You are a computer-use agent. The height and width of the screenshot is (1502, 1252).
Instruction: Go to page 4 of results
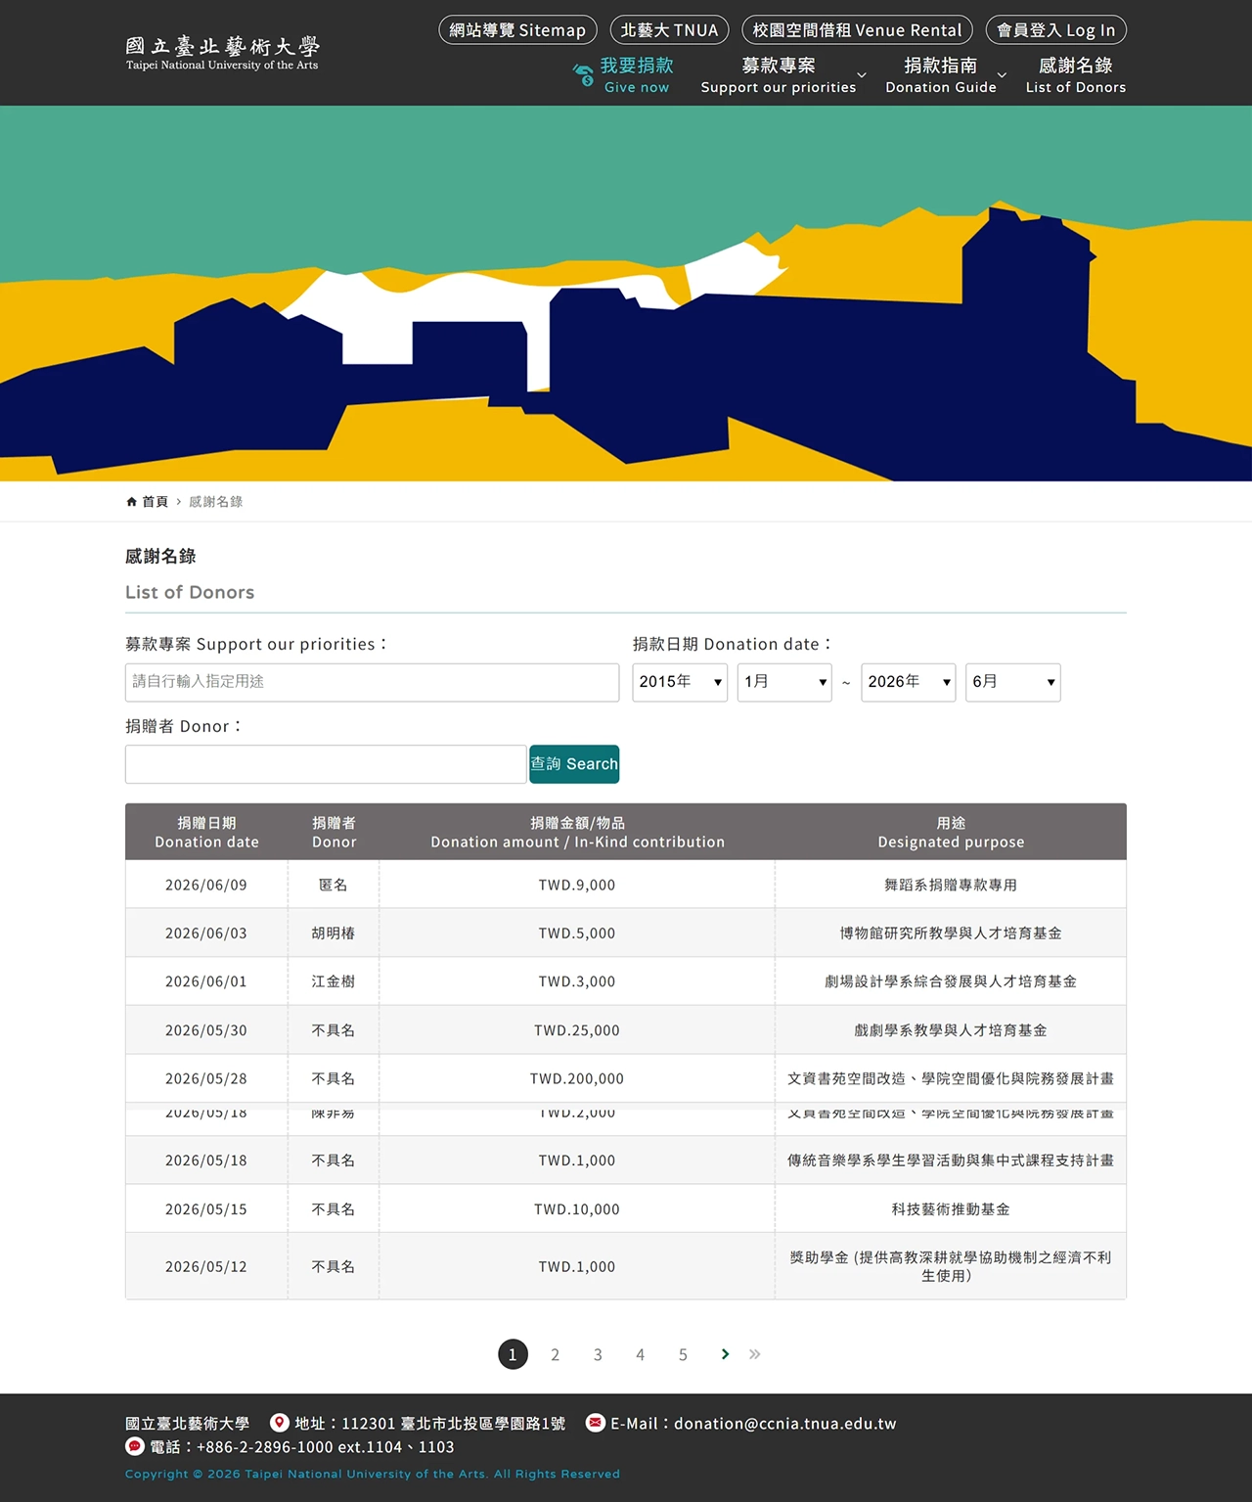click(x=640, y=1354)
